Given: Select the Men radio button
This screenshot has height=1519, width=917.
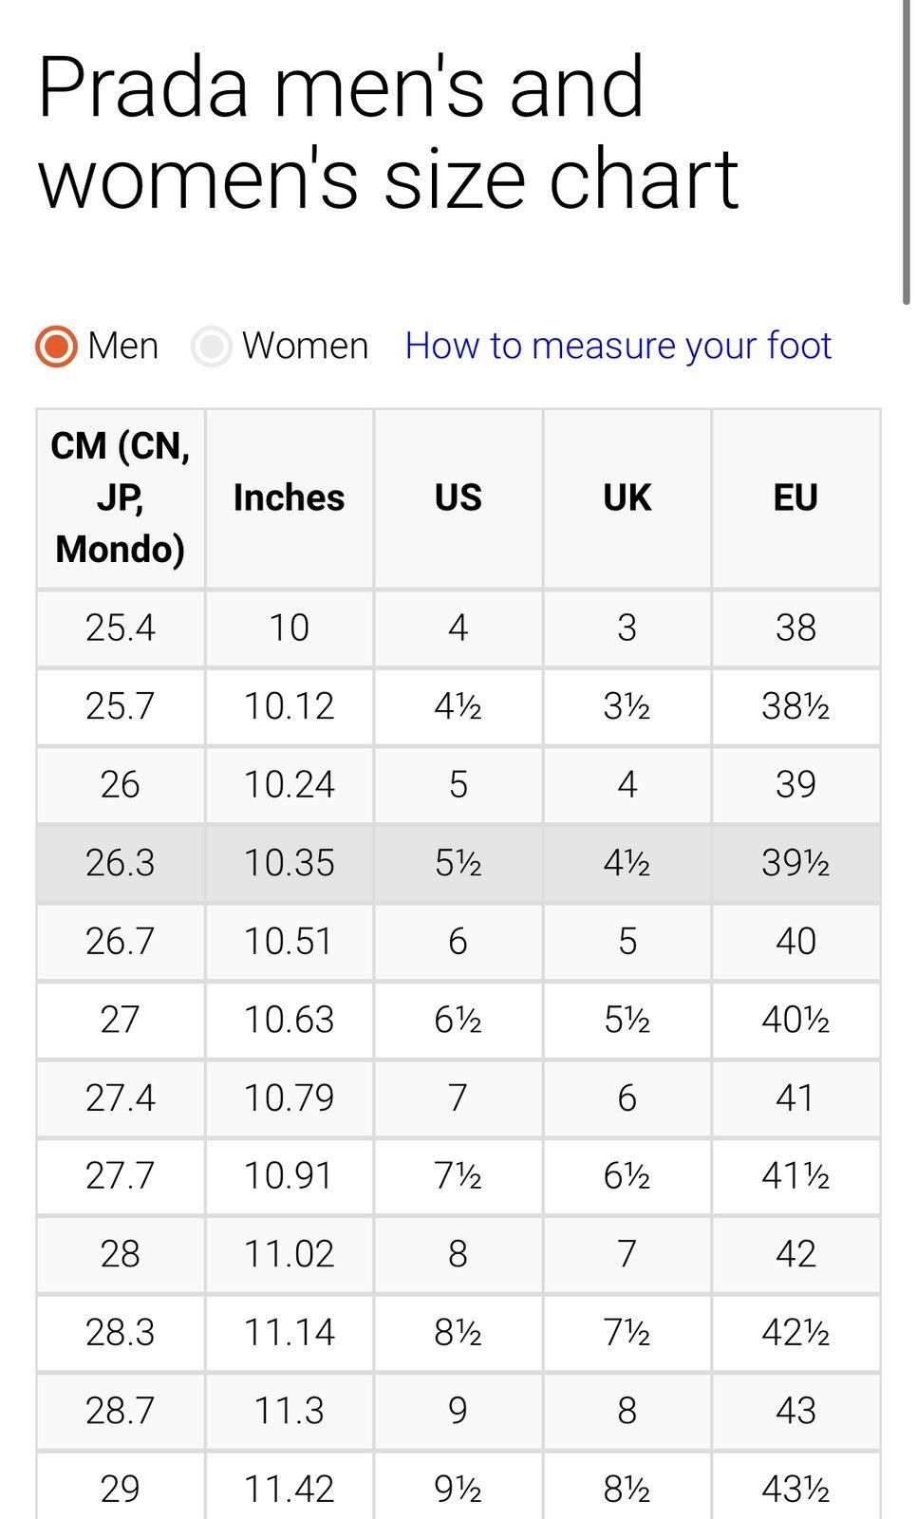Looking at the screenshot, I should [x=56, y=347].
